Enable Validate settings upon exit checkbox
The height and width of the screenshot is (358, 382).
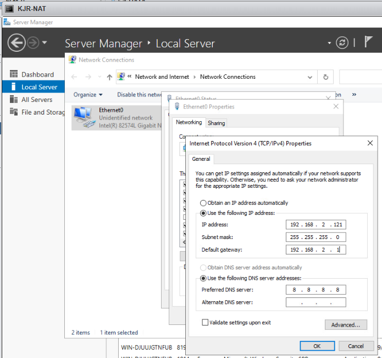pos(205,322)
